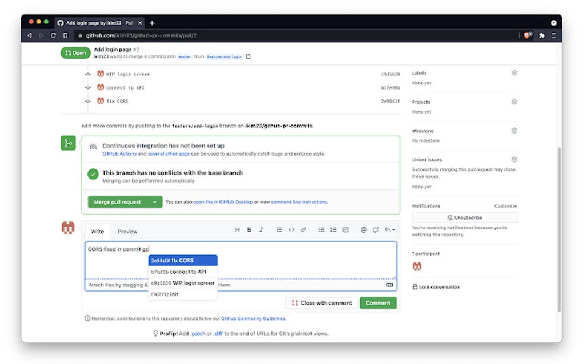Viewport: 583px width, 364px height.
Task: Click avatar next to WIP login screen commit
Action: pyautogui.click(x=101, y=74)
